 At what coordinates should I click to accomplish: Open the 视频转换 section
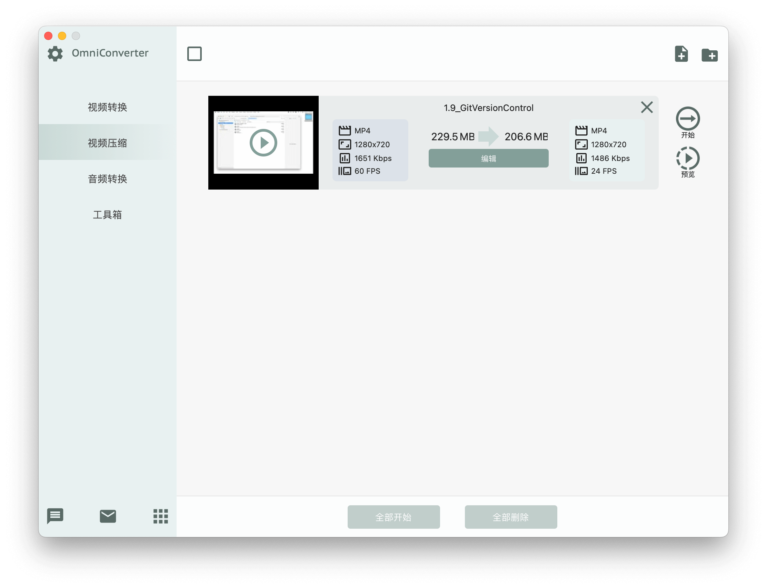[x=107, y=107]
